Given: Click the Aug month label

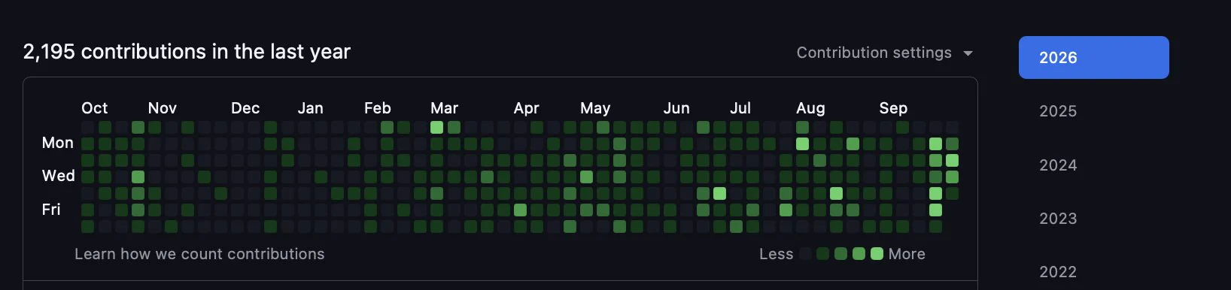Looking at the screenshot, I should pyautogui.click(x=810, y=108).
